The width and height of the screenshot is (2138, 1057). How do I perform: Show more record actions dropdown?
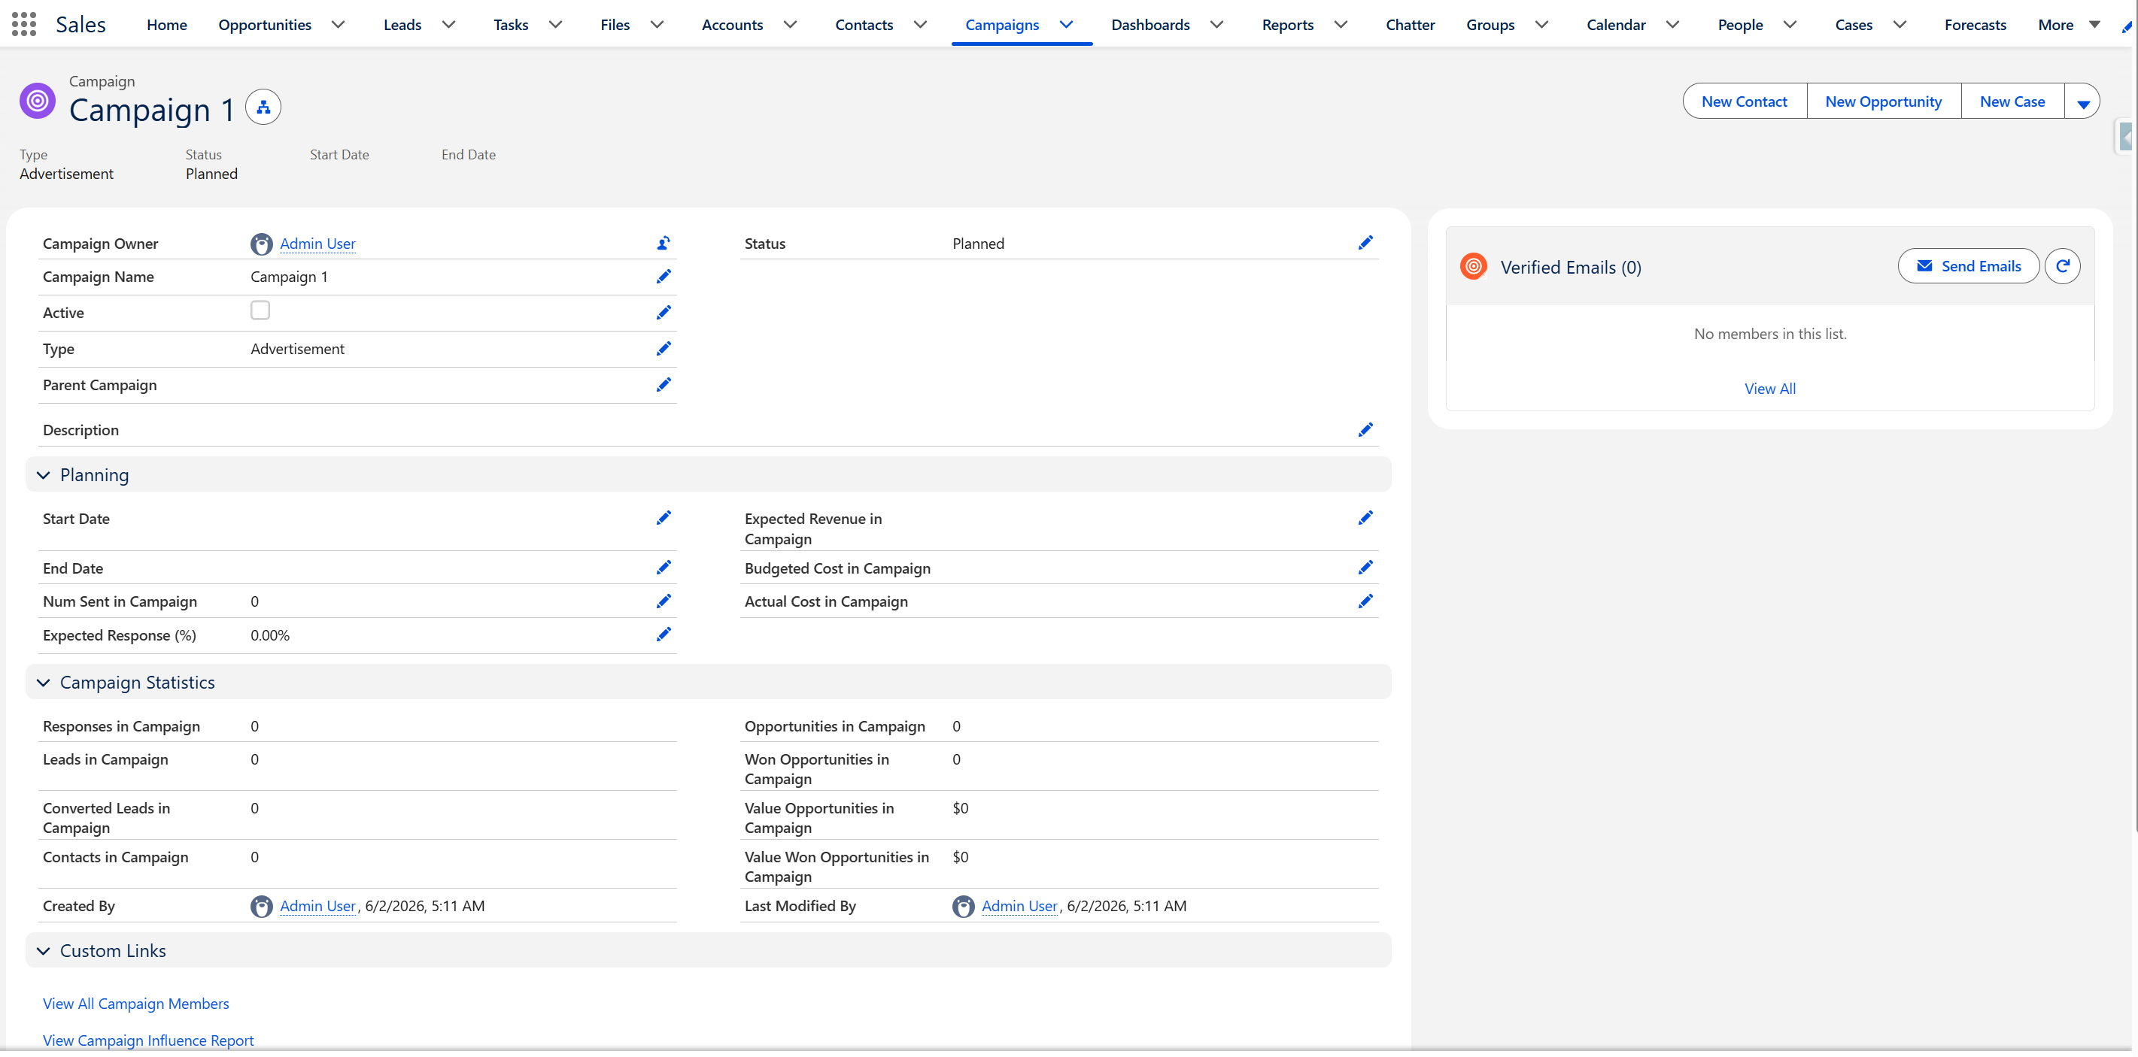pos(2083,102)
